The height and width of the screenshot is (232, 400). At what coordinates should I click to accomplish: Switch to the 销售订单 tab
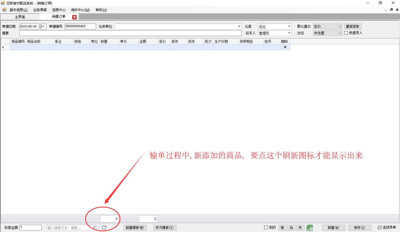tap(59, 17)
